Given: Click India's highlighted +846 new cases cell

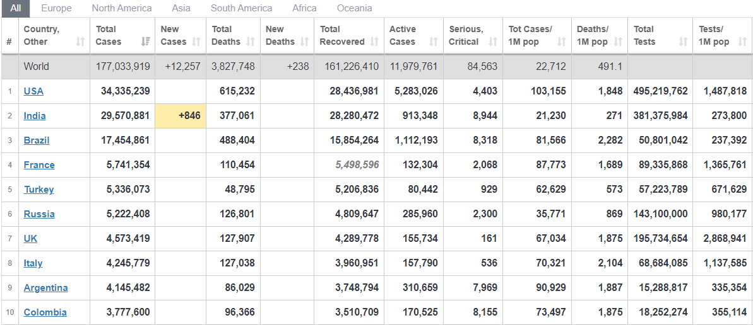Looking at the screenshot, I should click(181, 116).
